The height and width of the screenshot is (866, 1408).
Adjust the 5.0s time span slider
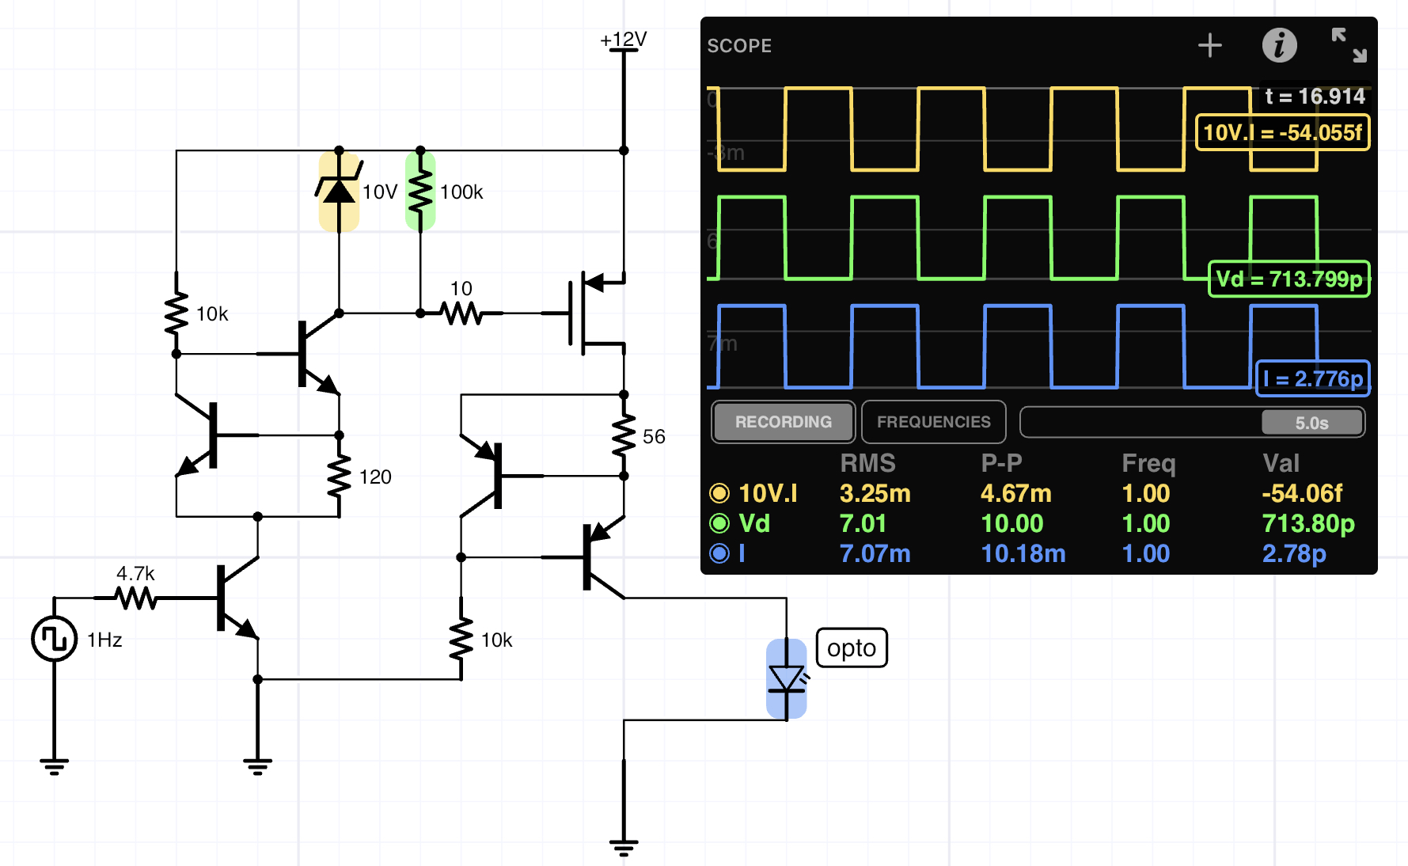tap(1312, 423)
